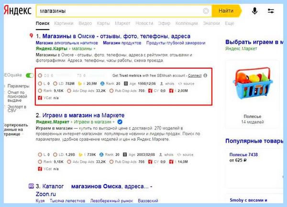This screenshot has width=287, height=207.
Task: Click the L: 0 circle in first result's bar
Action: 40,83
